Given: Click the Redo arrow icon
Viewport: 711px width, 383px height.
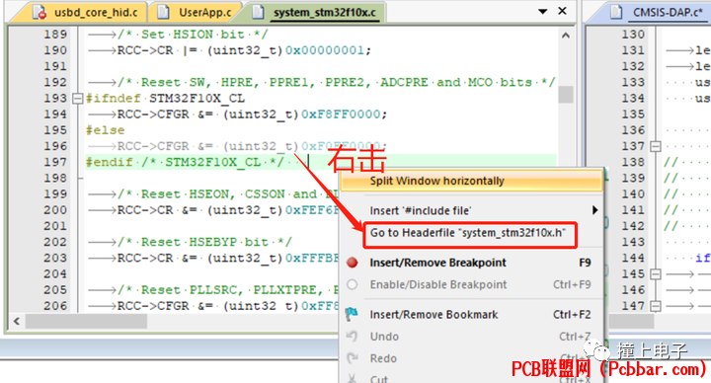Looking at the screenshot, I should [352, 358].
